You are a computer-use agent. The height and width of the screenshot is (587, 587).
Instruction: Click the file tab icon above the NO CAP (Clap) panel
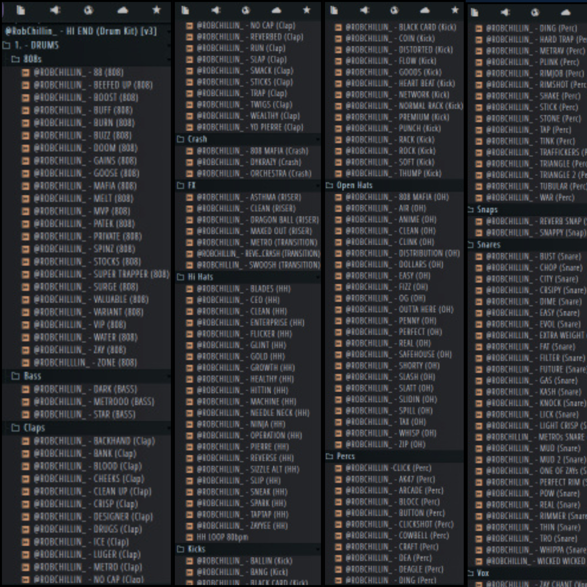pos(185,10)
